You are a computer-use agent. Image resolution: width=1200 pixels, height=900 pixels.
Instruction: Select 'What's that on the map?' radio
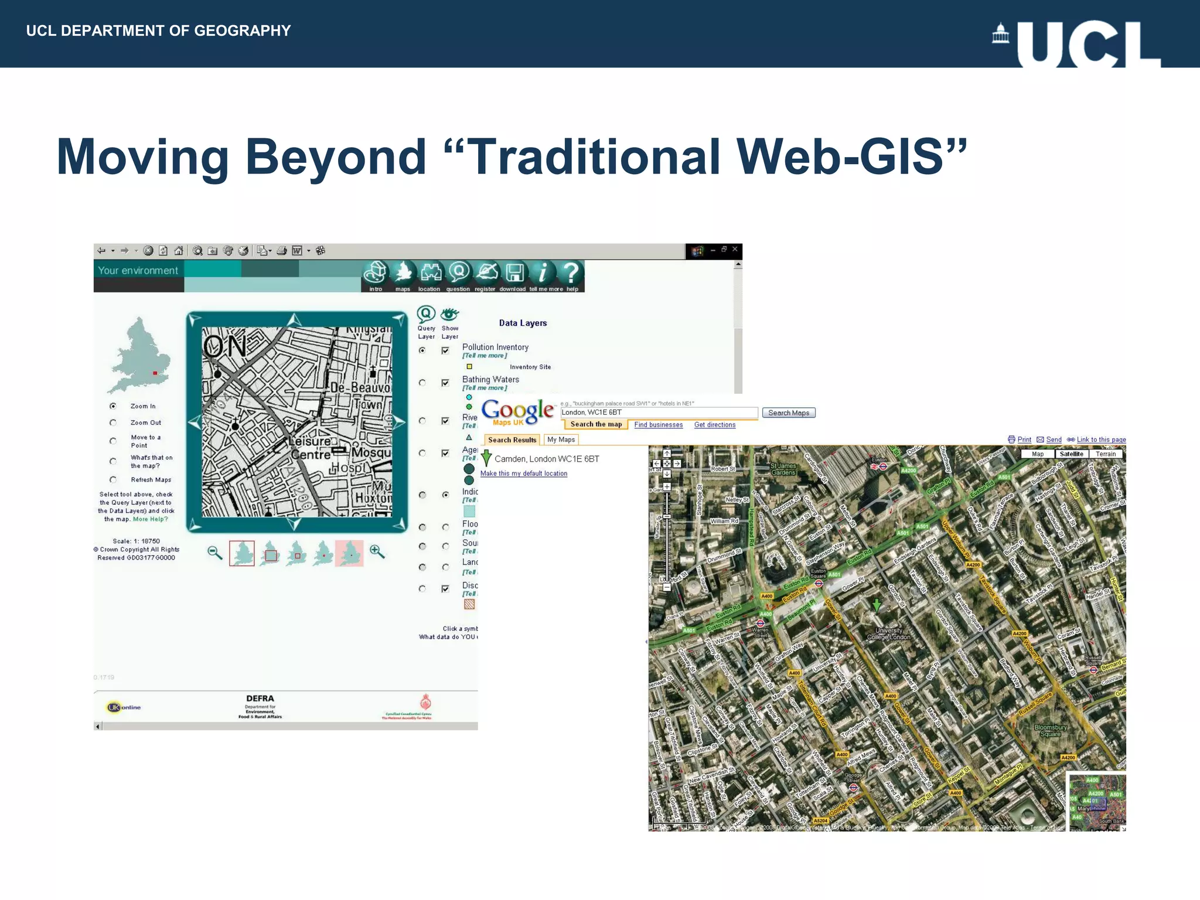pyautogui.click(x=113, y=462)
